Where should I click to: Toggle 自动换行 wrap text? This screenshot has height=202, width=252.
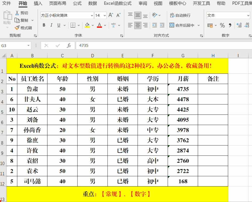point(180,15)
